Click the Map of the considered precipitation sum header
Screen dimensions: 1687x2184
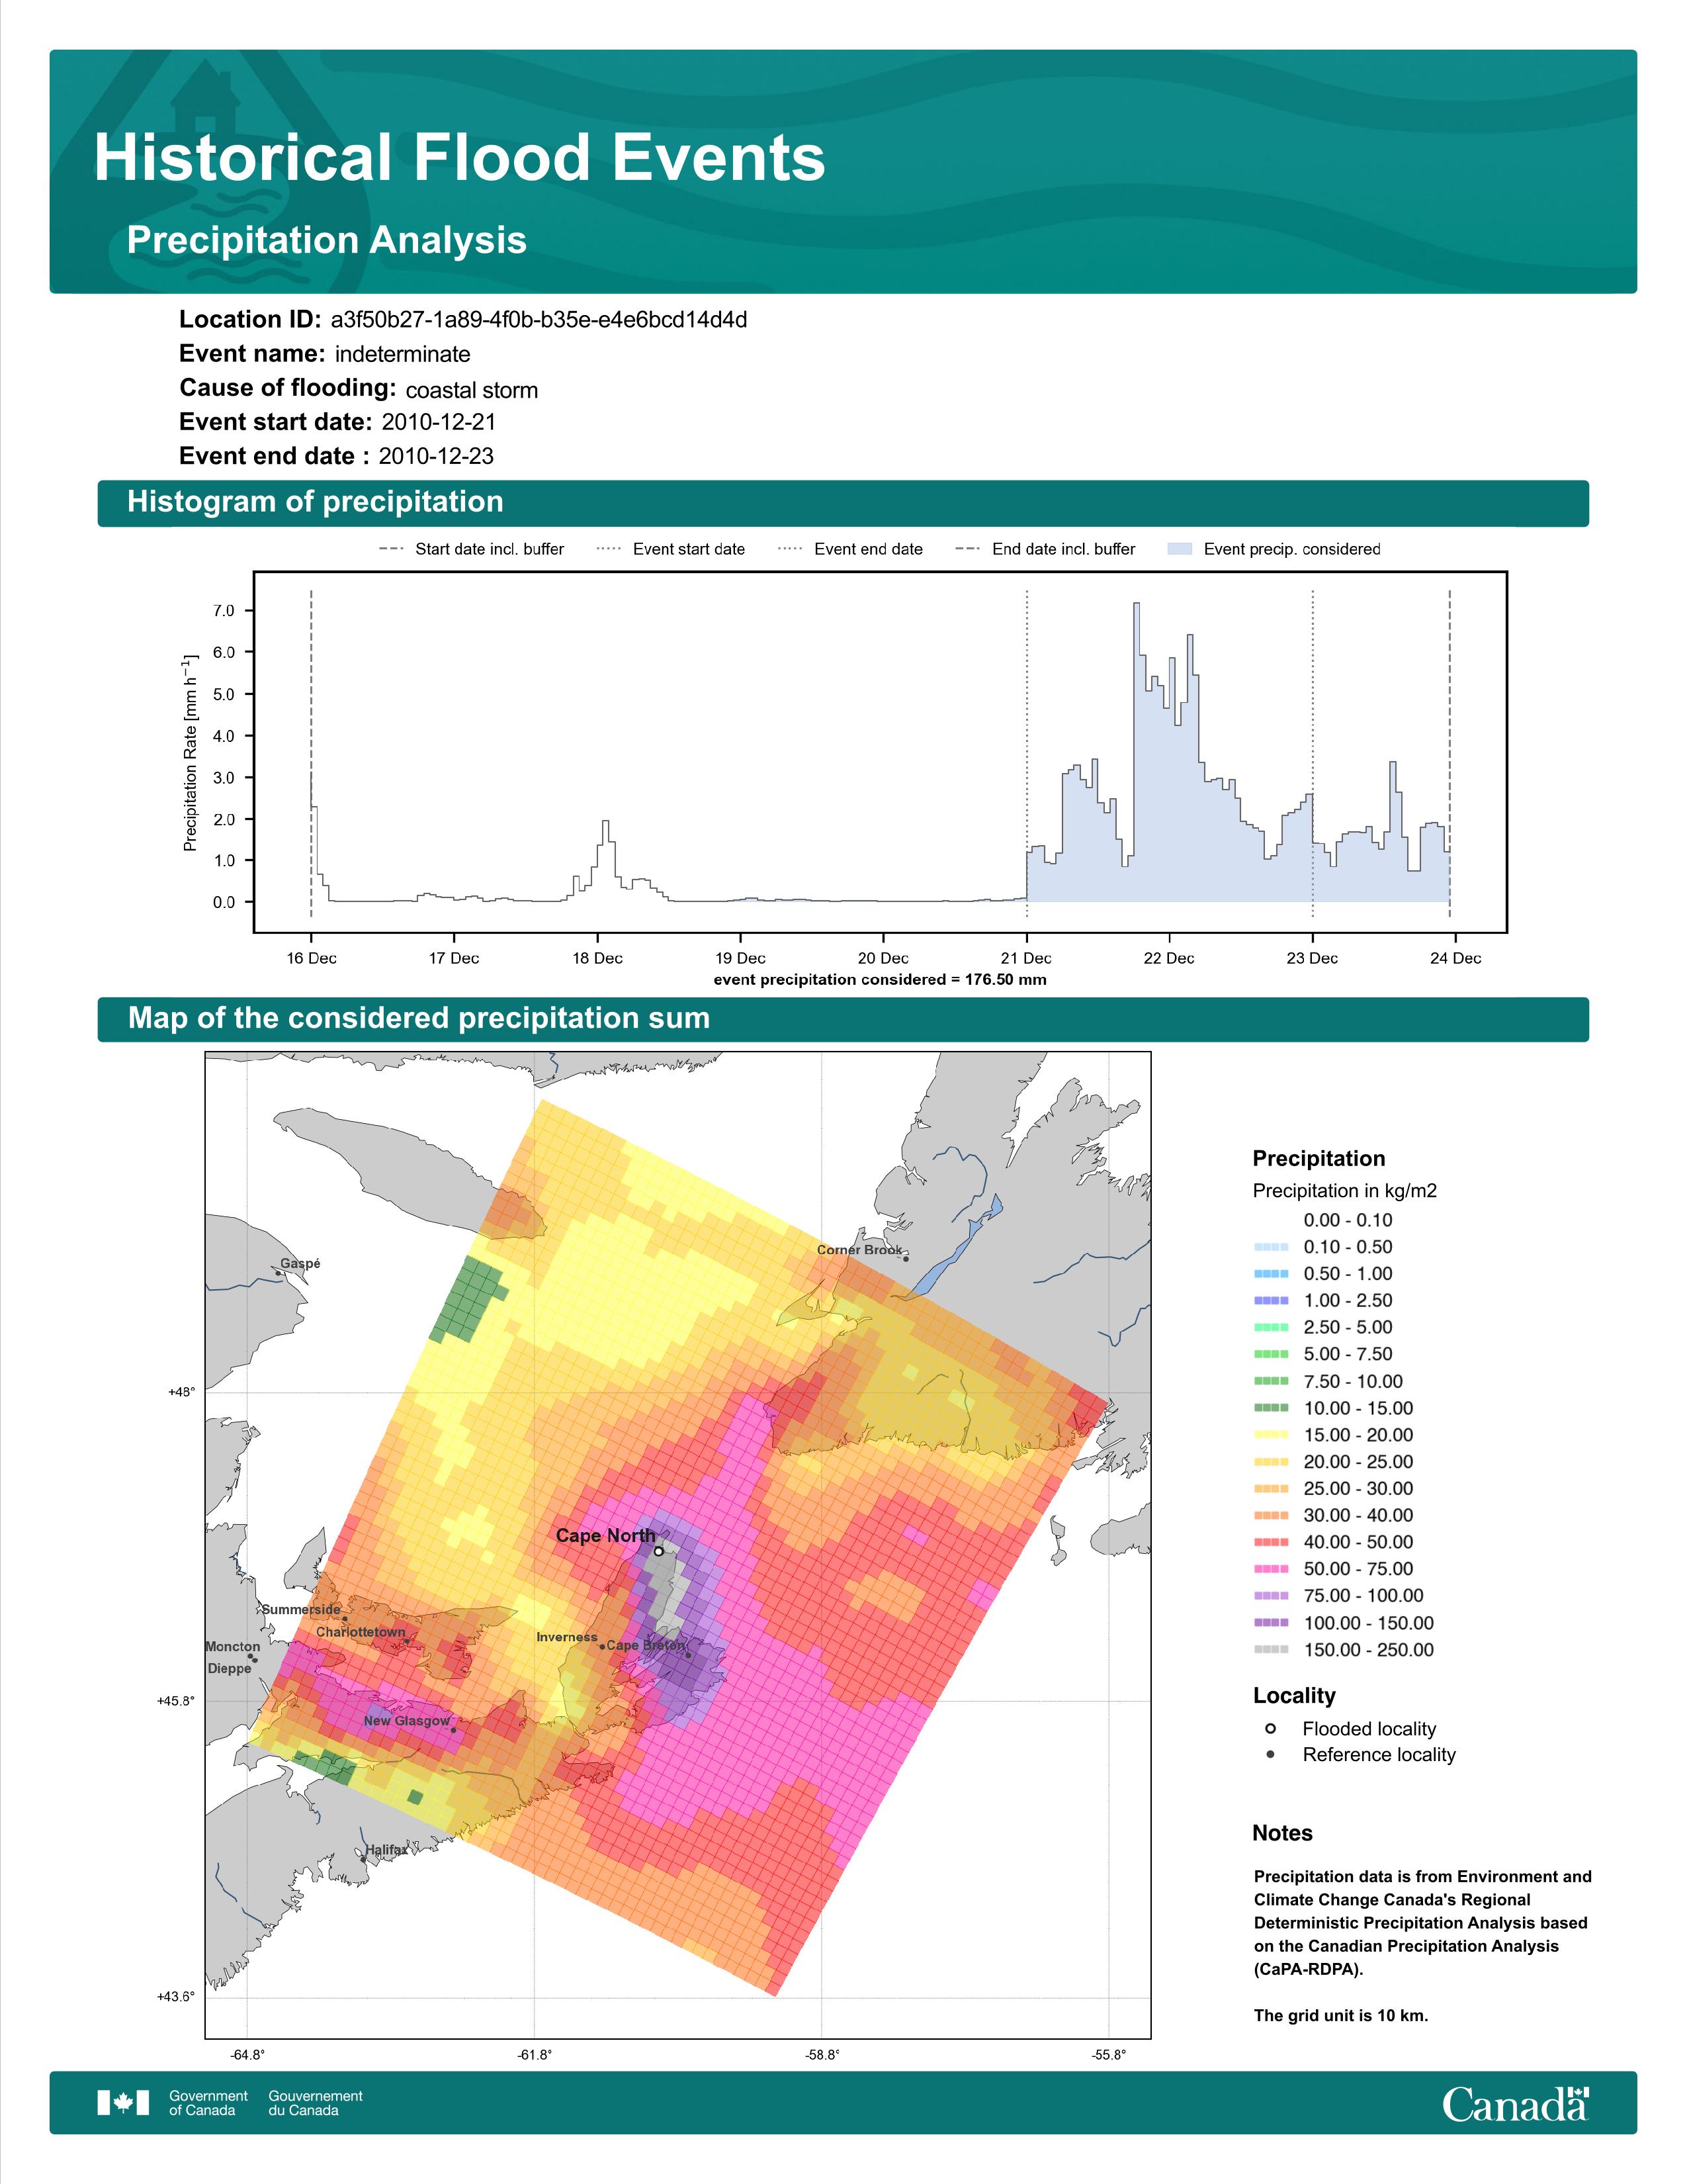(842, 1018)
